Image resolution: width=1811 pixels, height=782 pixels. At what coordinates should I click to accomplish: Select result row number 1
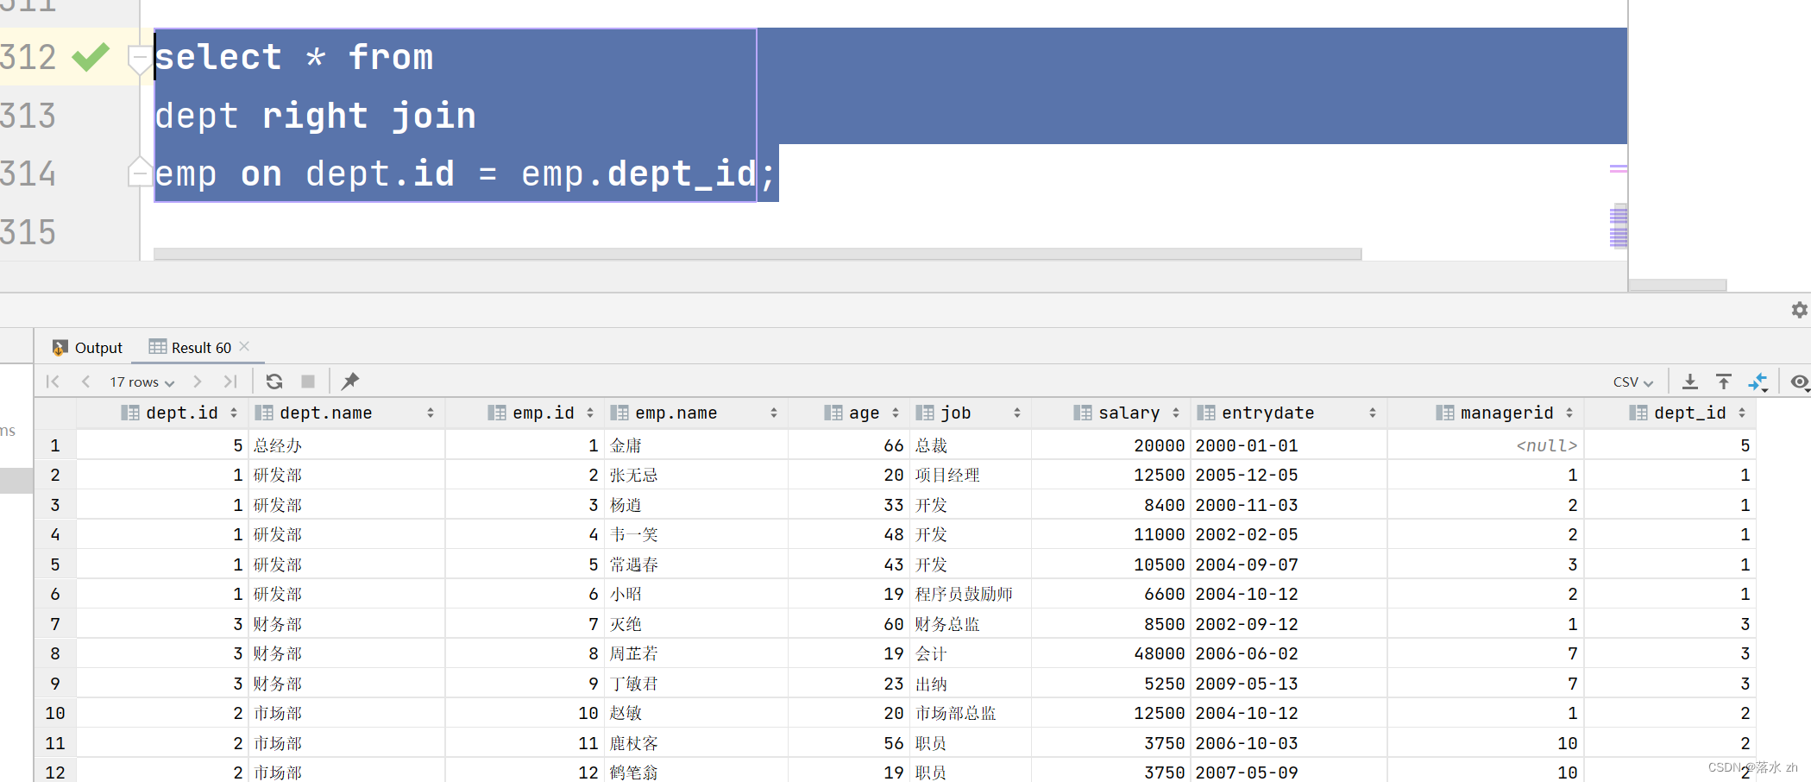tap(55, 445)
